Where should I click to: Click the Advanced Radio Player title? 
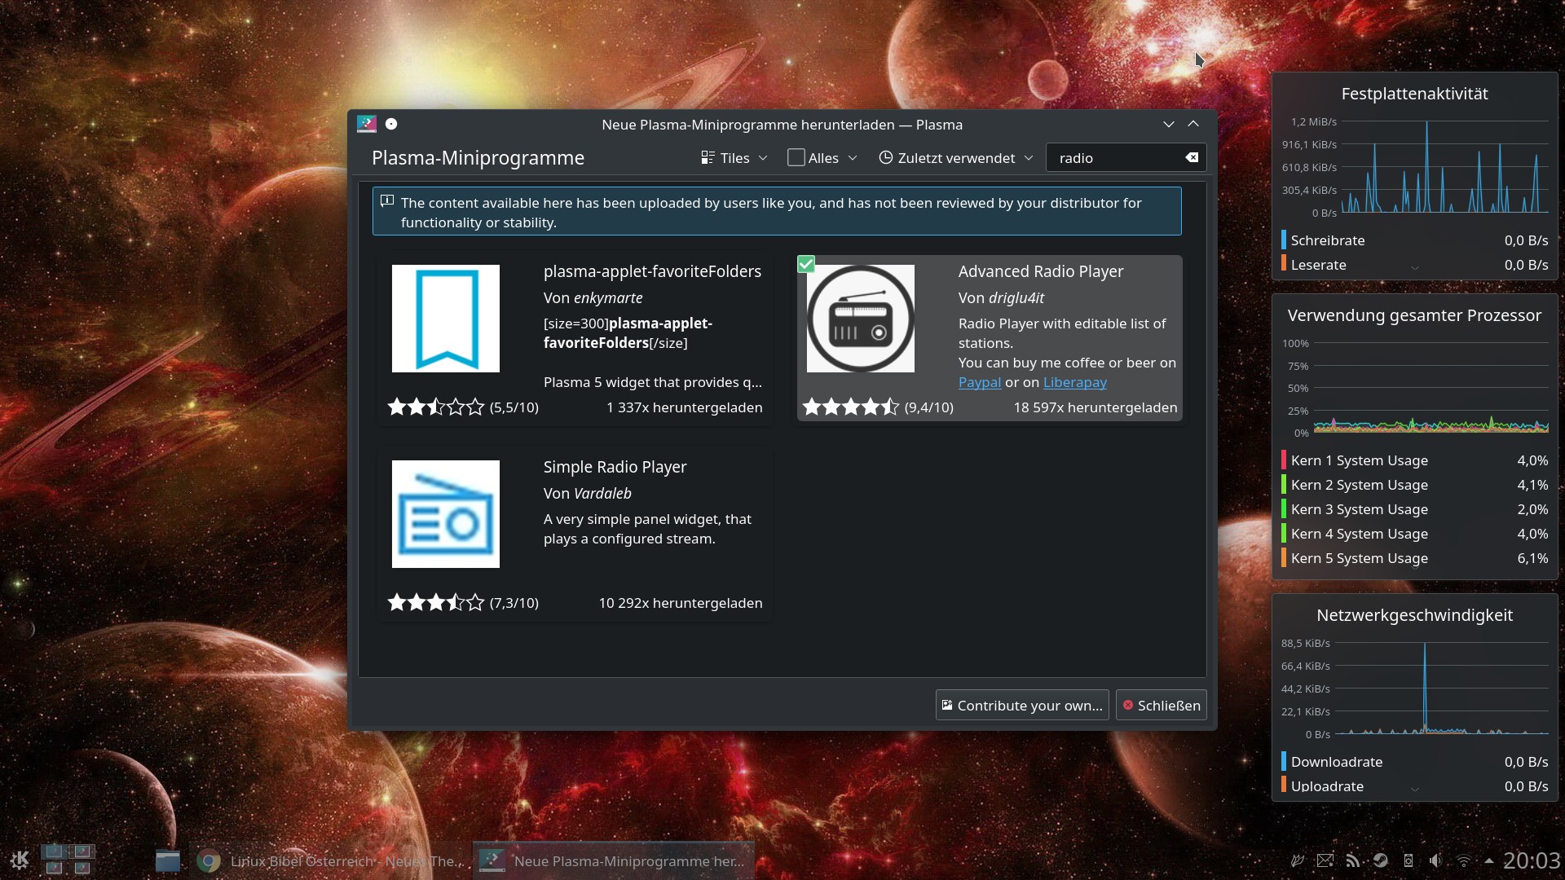(x=1041, y=271)
